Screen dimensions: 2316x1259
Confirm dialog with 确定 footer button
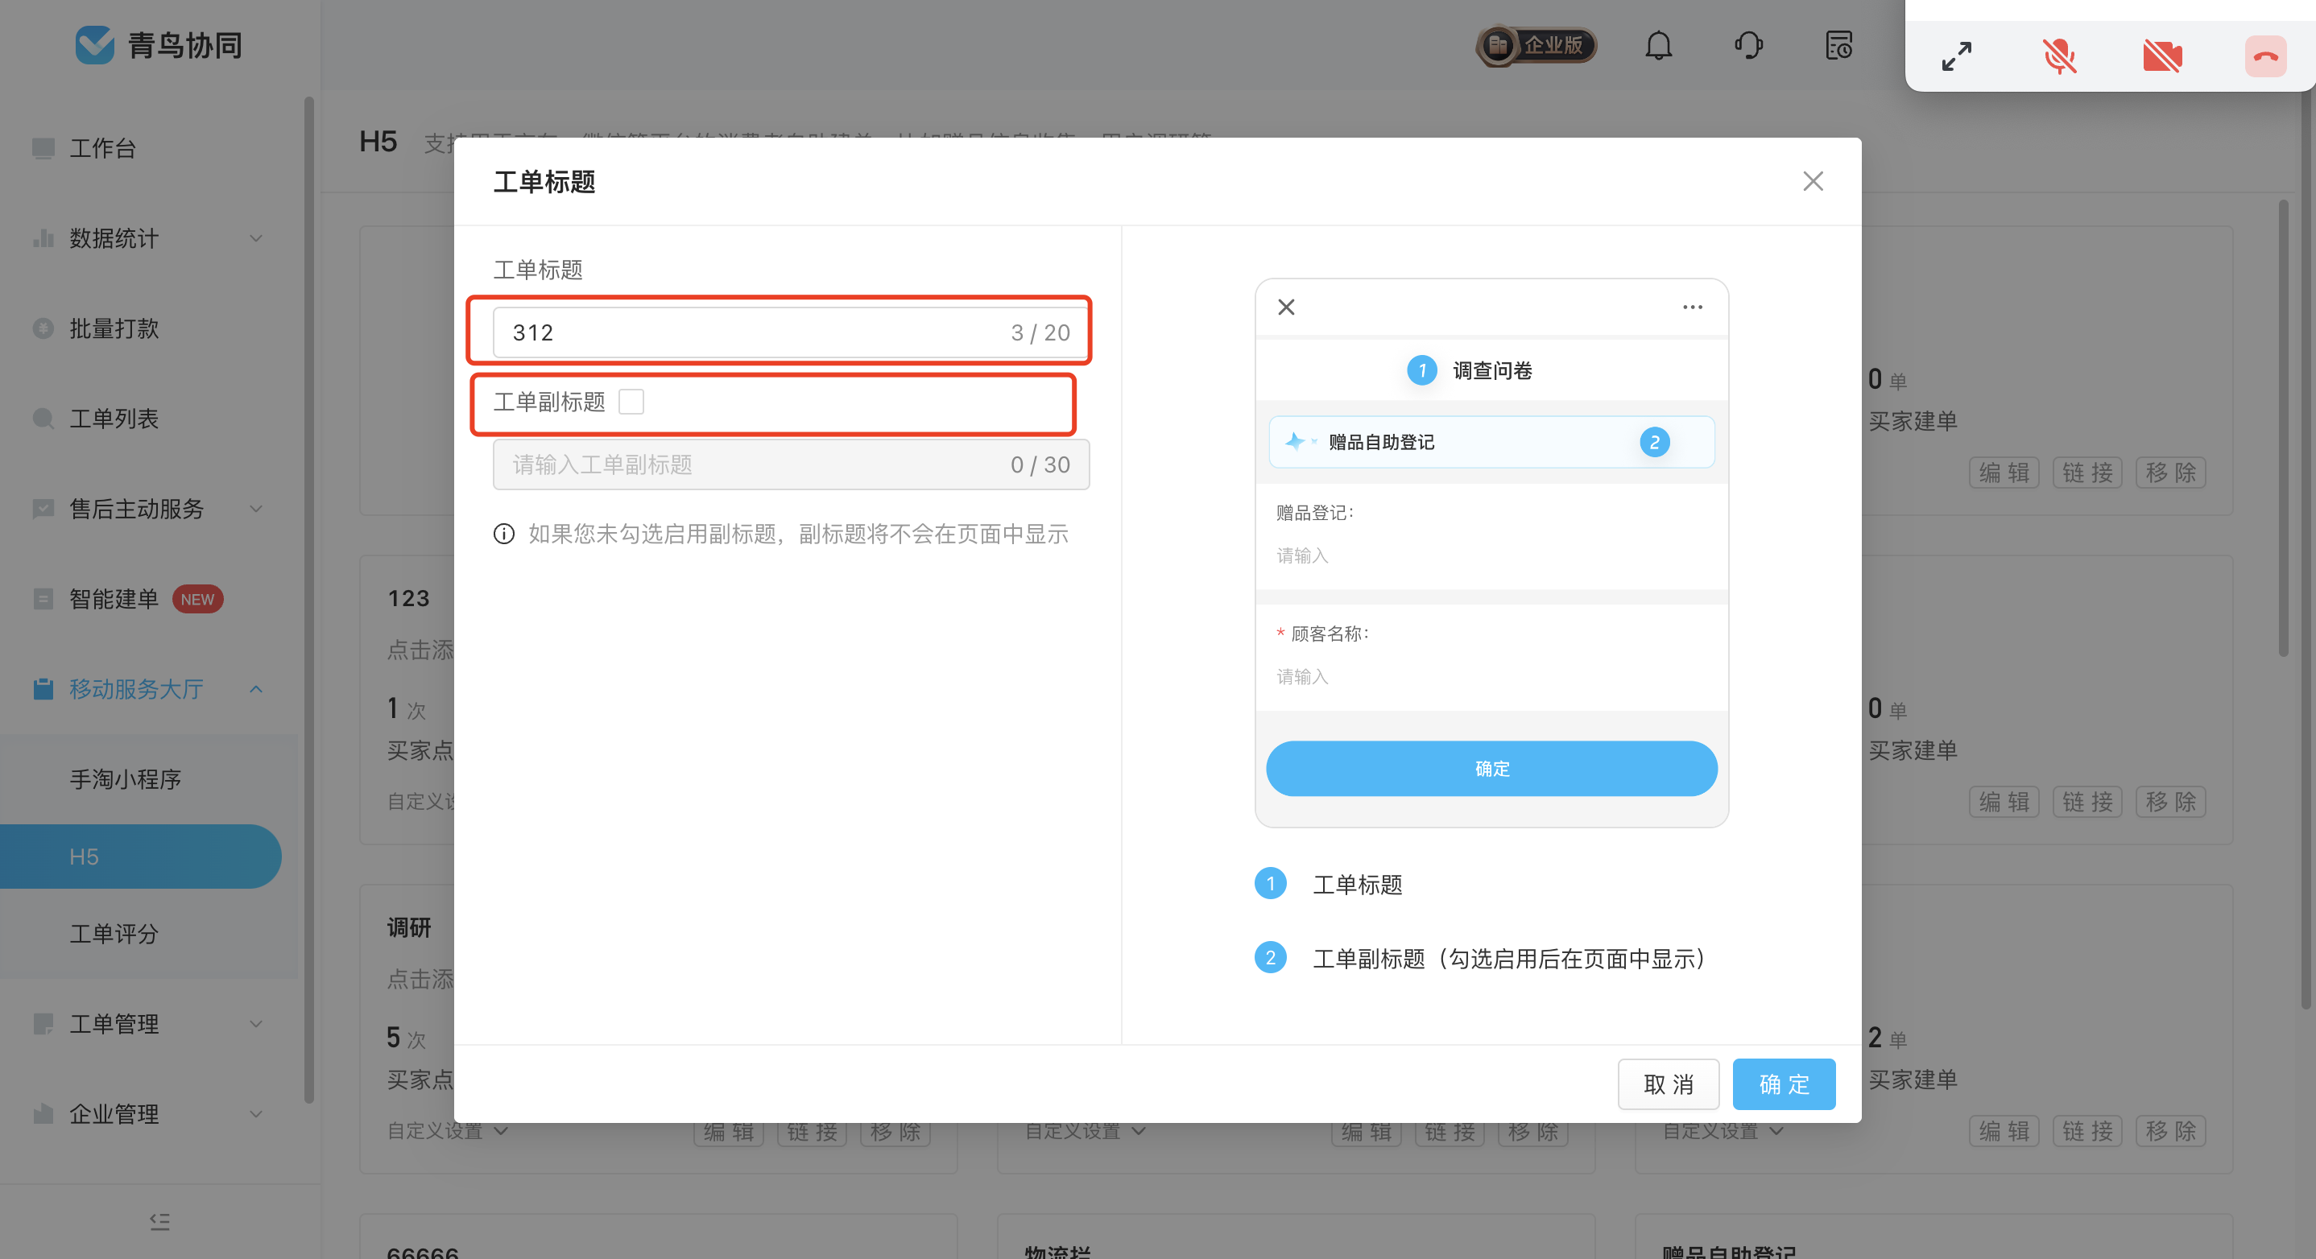tap(1784, 1084)
